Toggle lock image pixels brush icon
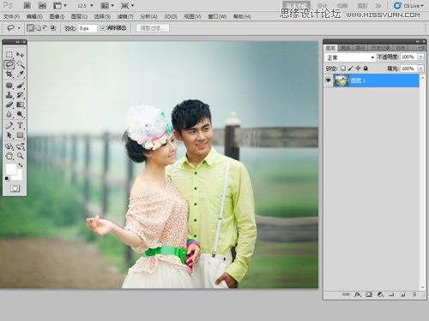Image resolution: width=429 pixels, height=321 pixels. pos(350,68)
